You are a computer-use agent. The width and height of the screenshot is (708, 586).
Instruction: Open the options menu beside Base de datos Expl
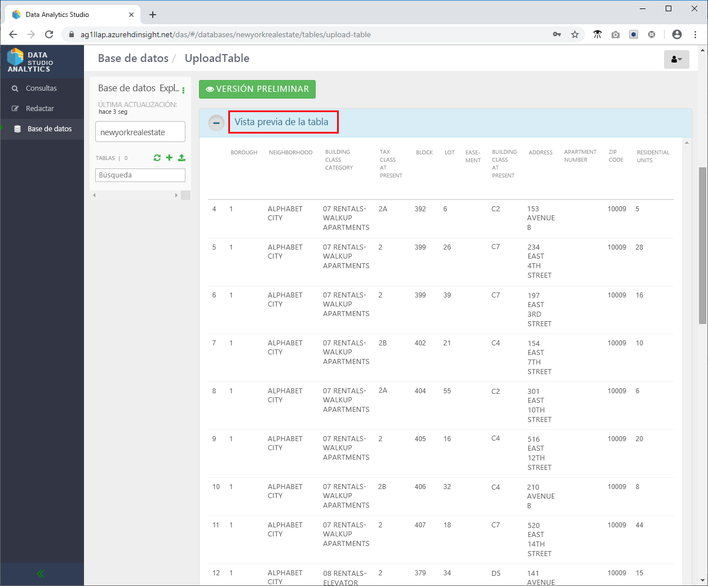(x=183, y=89)
